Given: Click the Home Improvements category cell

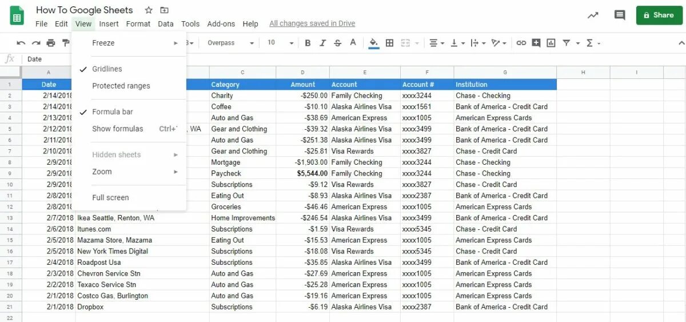Looking at the screenshot, I should [x=242, y=218].
